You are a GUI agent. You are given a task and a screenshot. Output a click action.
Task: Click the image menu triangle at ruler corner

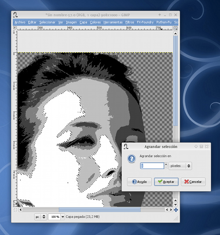[15, 28]
